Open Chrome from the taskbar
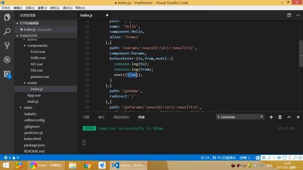 click(x=87, y=165)
